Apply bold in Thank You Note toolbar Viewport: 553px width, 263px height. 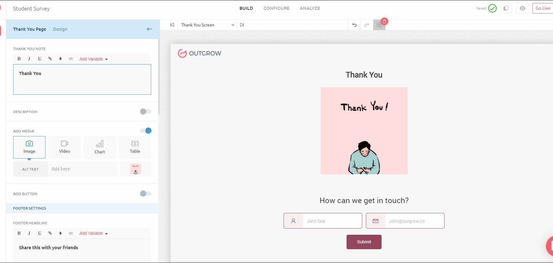(x=19, y=59)
